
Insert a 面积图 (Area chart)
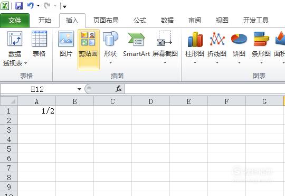(x=280, y=44)
